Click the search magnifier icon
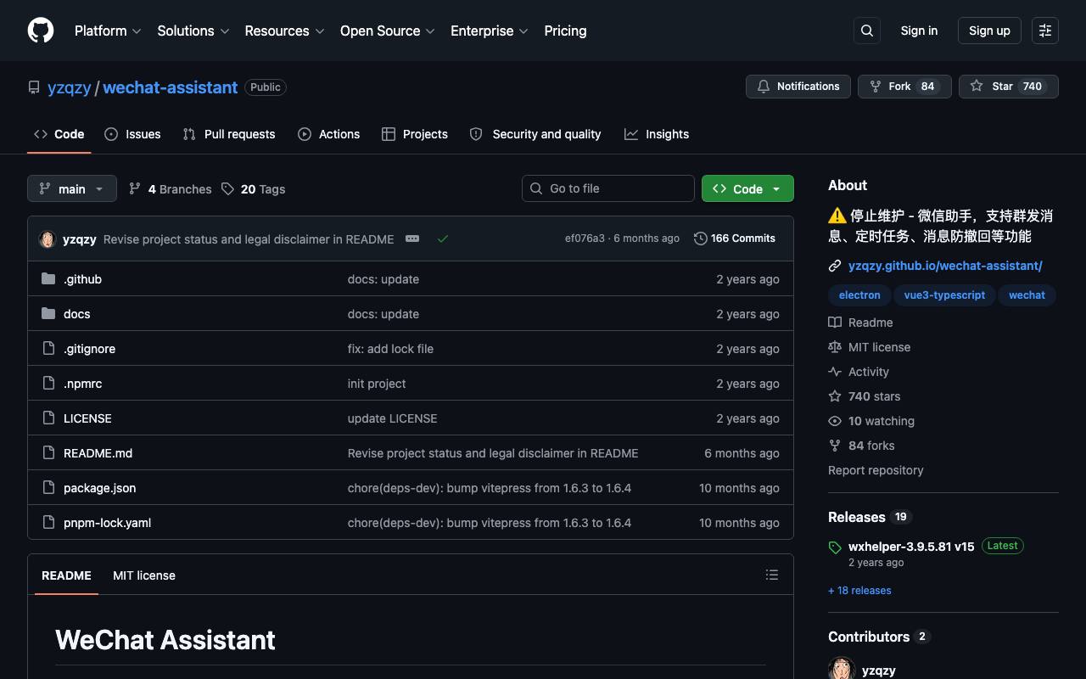 click(x=867, y=31)
